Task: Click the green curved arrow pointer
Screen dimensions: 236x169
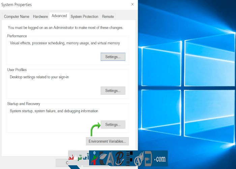Action: (x=95, y=129)
